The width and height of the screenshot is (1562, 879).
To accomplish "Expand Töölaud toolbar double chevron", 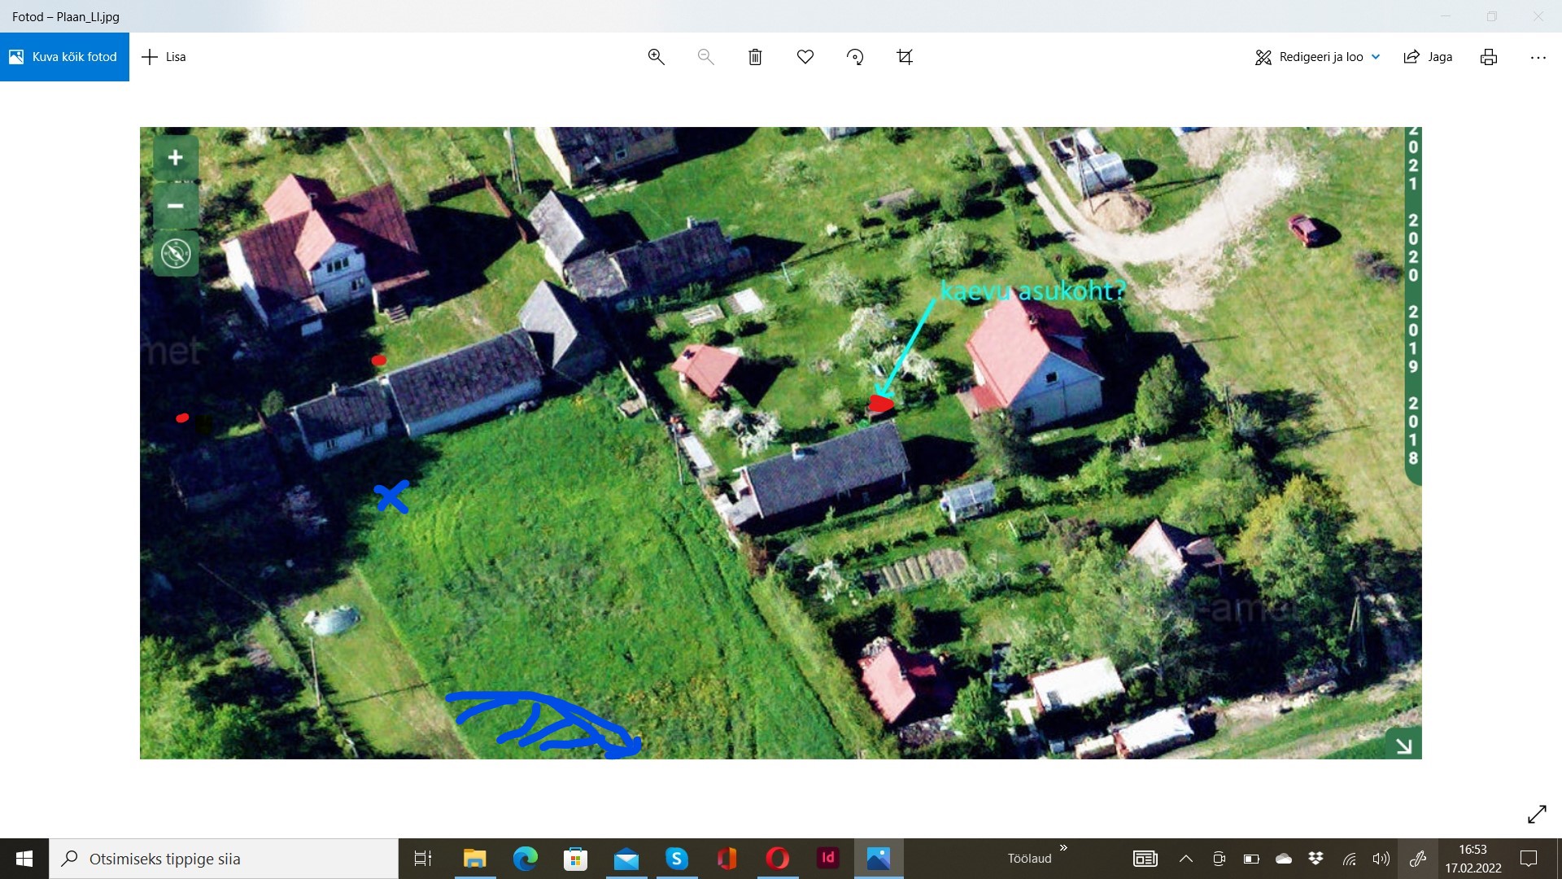I will [x=1063, y=848].
